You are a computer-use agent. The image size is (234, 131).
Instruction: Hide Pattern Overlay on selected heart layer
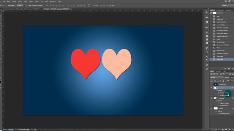coord(219,93)
